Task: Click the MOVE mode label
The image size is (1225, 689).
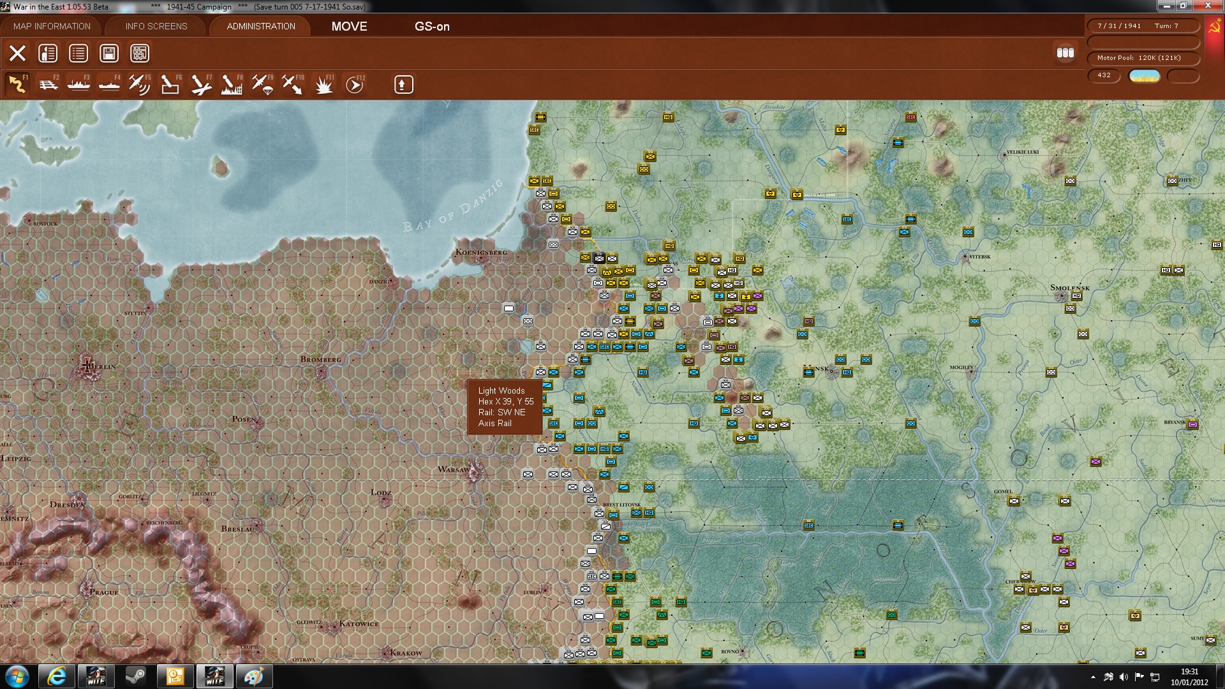Action: [x=349, y=26]
